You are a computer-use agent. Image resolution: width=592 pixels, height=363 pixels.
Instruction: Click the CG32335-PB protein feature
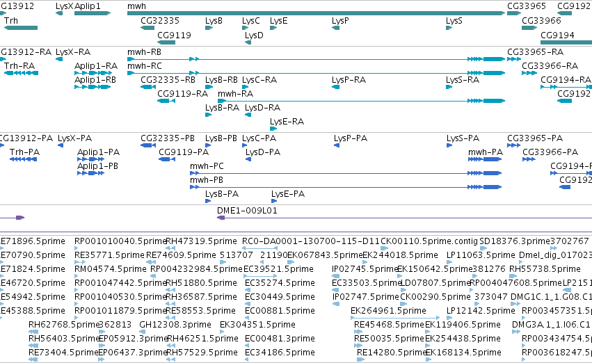click(148, 145)
